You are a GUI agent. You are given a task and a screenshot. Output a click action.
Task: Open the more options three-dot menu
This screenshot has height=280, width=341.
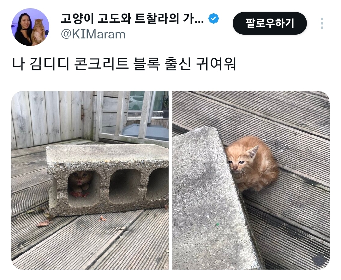322,23
